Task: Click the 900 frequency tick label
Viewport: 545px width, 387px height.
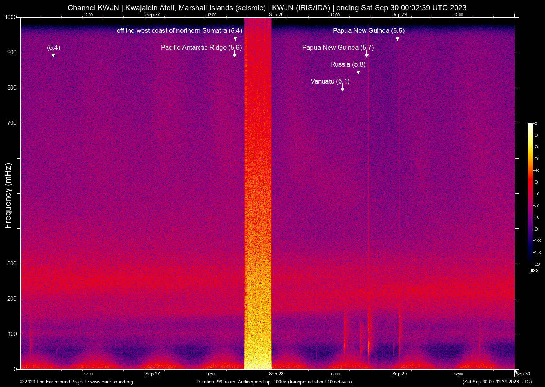Action: [12, 53]
